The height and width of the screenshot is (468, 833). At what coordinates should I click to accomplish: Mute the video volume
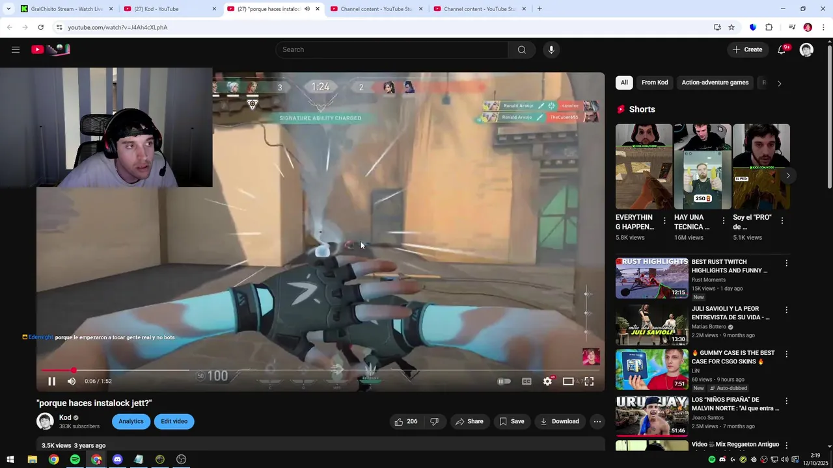[x=72, y=382]
